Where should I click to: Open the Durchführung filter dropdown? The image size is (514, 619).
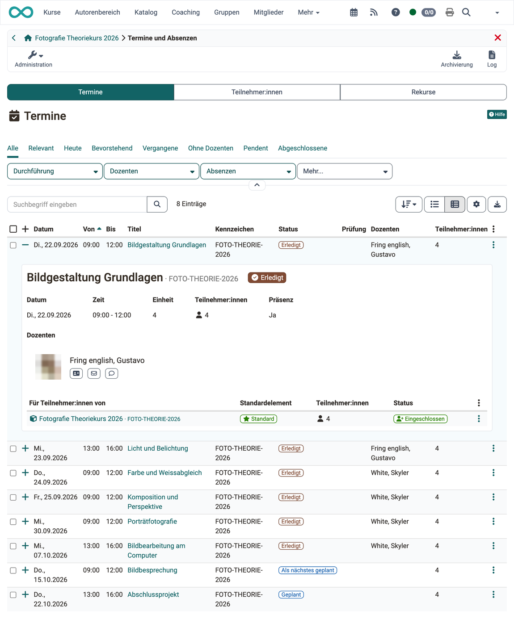(x=55, y=171)
